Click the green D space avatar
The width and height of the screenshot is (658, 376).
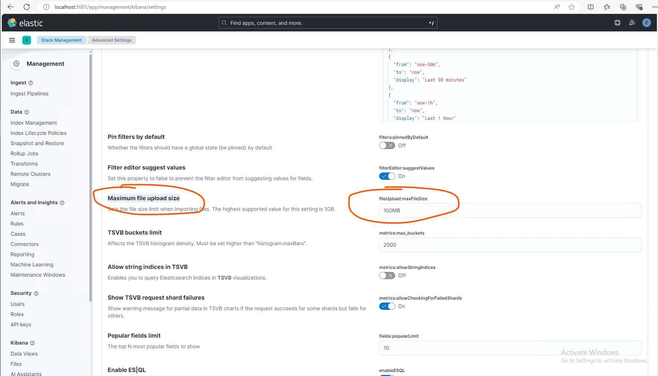pos(27,40)
